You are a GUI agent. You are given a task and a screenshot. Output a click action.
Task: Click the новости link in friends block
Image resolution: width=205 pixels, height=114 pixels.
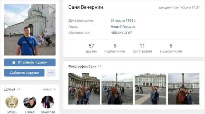pos(49,89)
